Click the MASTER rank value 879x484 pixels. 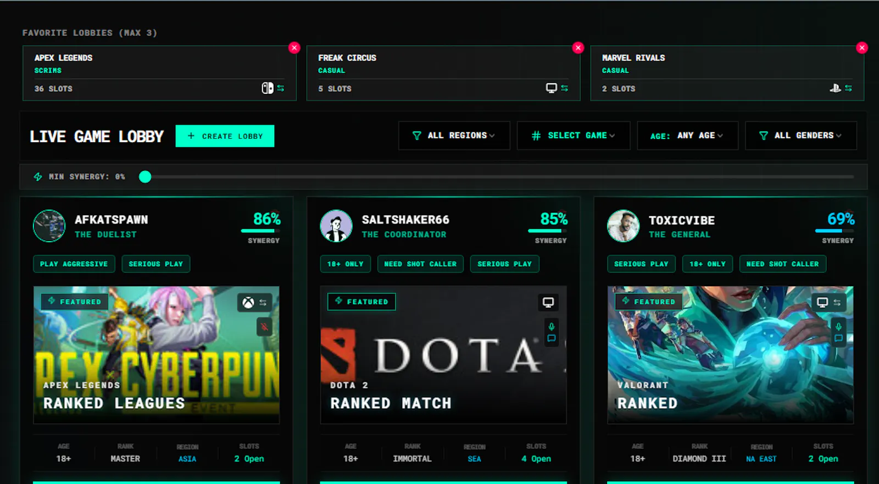pyautogui.click(x=125, y=459)
